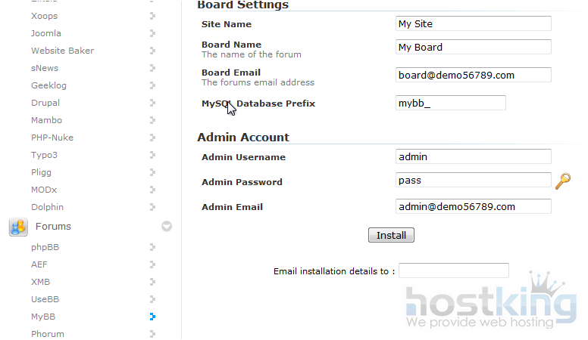588x340 pixels.
Task: Collapse the Forums section arrow
Action: pos(167,226)
